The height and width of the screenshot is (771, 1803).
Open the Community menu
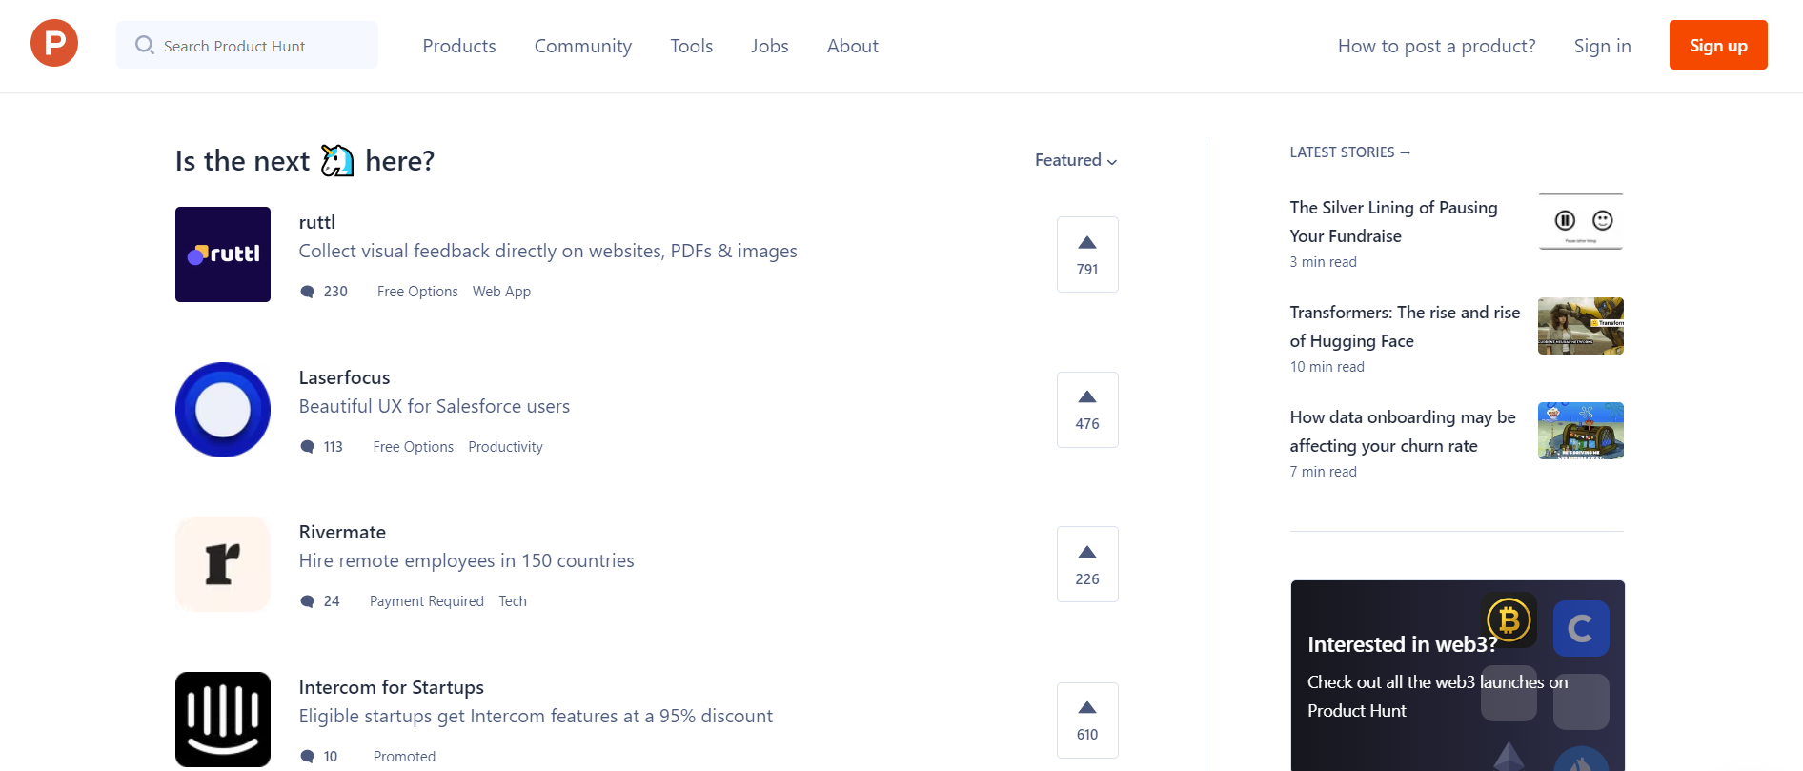coord(582,45)
